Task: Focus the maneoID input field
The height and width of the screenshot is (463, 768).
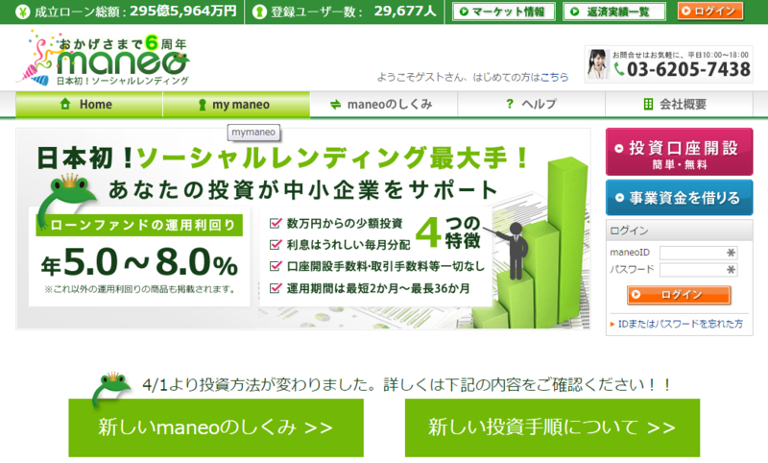Action: tap(698, 253)
